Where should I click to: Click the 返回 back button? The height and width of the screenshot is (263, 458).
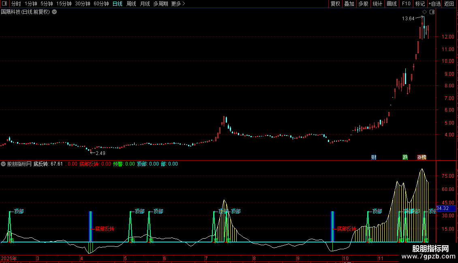pos(449,4)
